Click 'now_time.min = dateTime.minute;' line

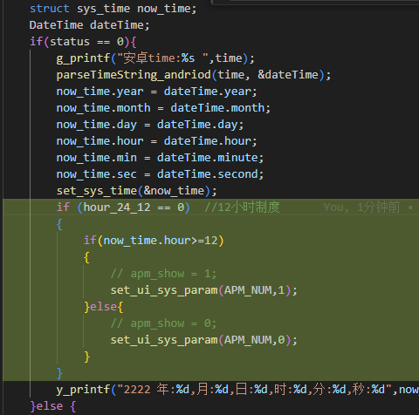pyautogui.click(x=160, y=158)
